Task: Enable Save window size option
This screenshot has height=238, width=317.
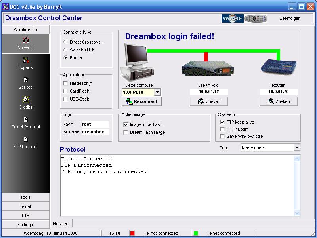Action: [x=222, y=136]
